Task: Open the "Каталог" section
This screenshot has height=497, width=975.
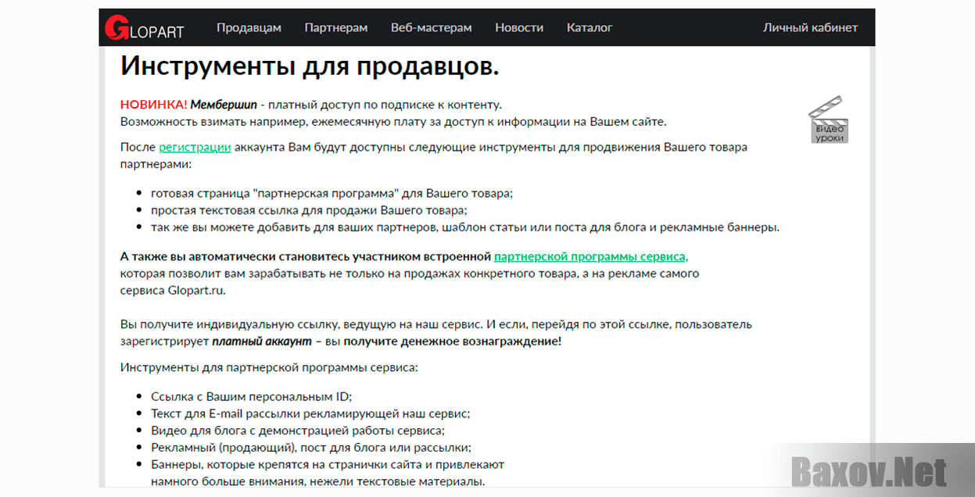Action: 589,27
